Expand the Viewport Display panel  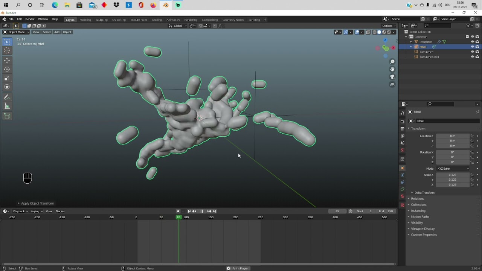(423, 229)
